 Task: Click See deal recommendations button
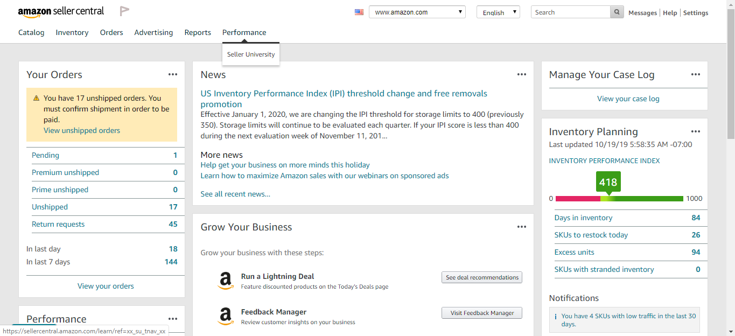(x=482, y=277)
